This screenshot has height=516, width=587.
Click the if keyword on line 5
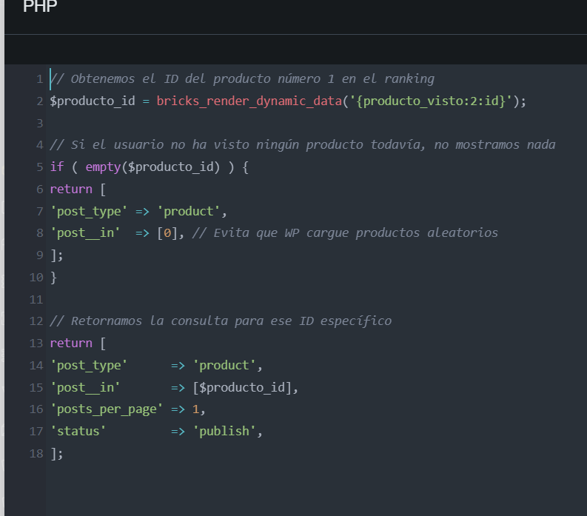[57, 167]
